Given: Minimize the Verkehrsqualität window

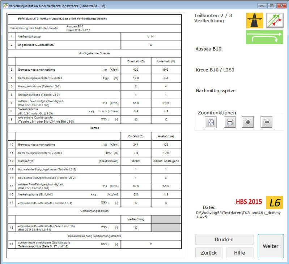Looking at the screenshot, I should [262, 6].
